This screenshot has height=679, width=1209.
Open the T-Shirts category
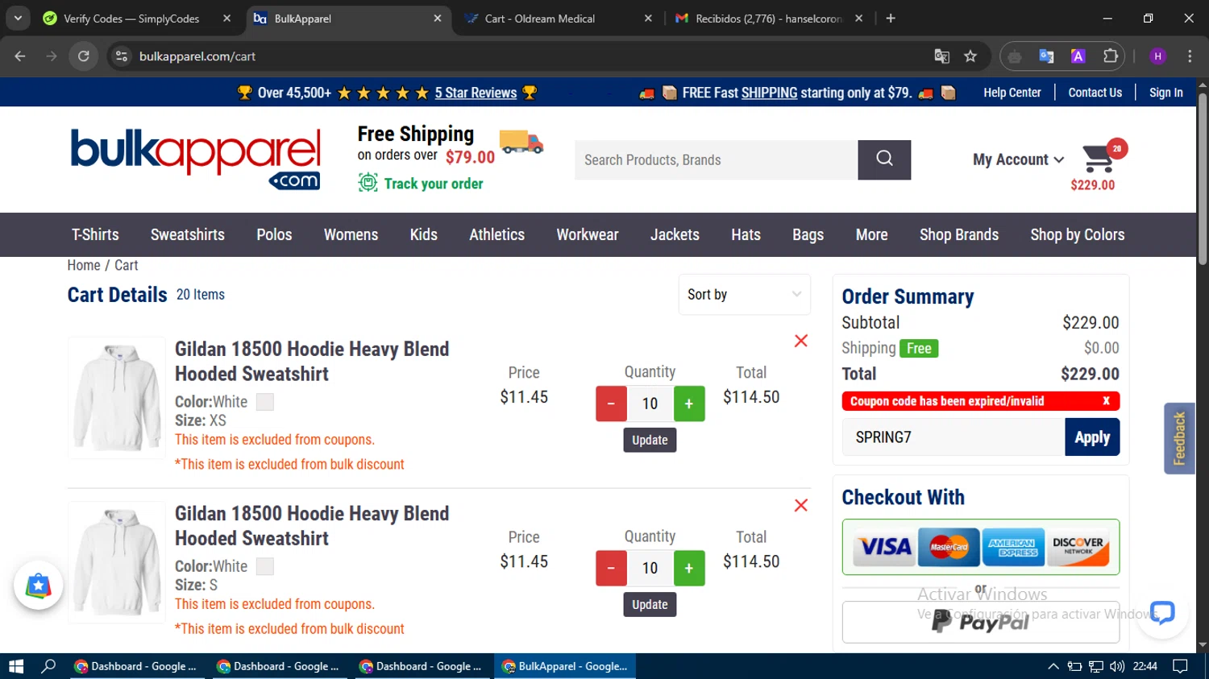pos(95,234)
